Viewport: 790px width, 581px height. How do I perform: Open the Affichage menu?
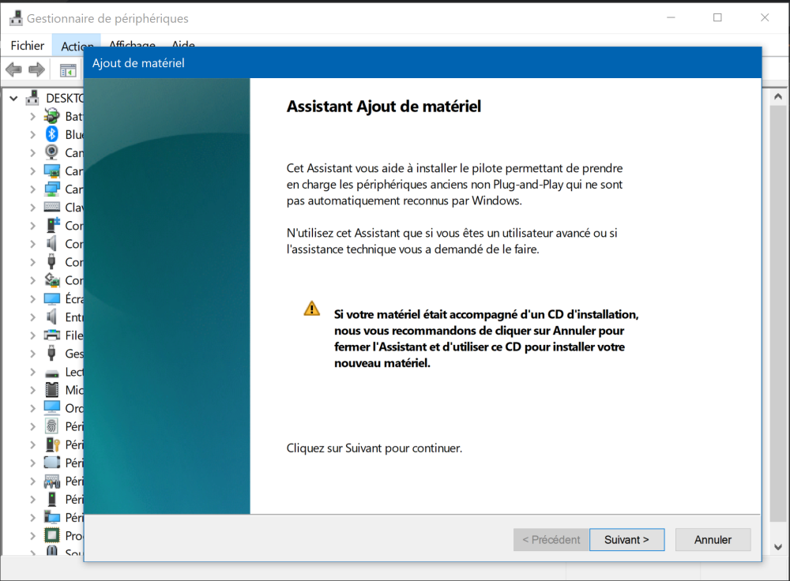pyautogui.click(x=132, y=43)
